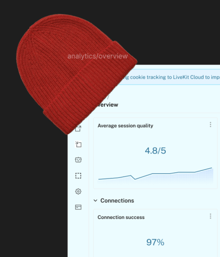
Task: Open Connection success options menu
Action: point(210,216)
